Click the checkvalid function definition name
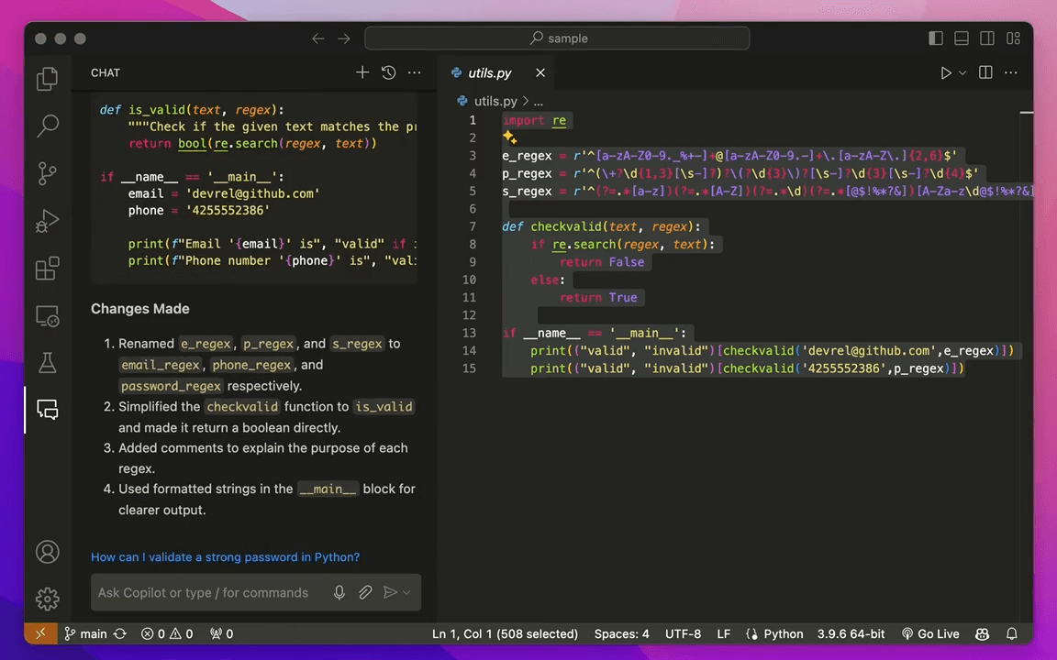The image size is (1057, 660). pos(565,226)
